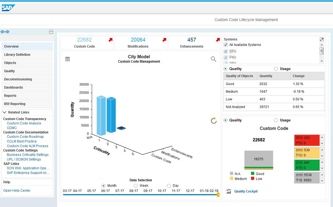Open the Custom Code Roadmap link

[x=25, y=137]
